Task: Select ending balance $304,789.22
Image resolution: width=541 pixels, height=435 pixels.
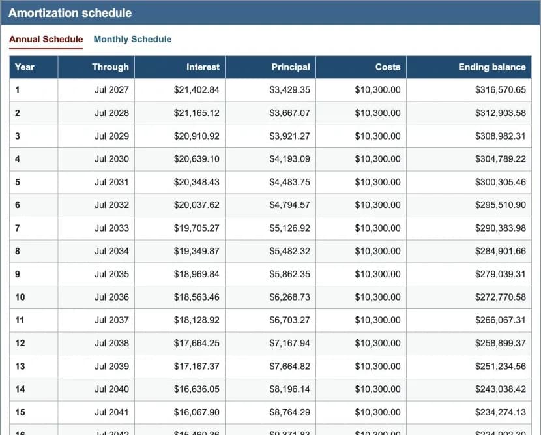Action: pyautogui.click(x=501, y=159)
